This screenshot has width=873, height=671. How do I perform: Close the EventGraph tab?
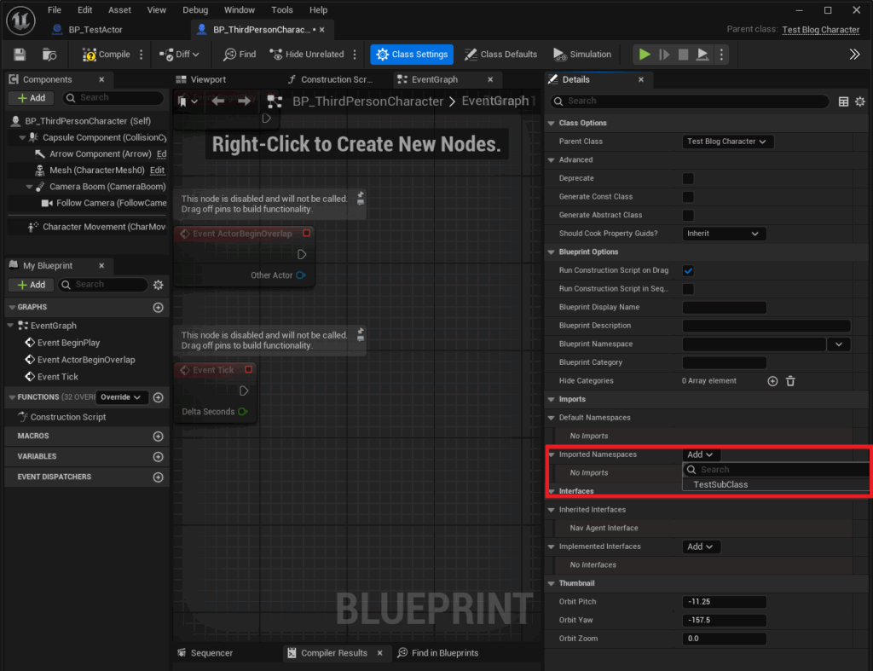[x=490, y=79]
